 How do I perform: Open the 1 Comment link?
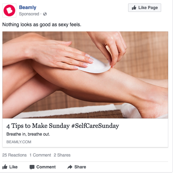tap(40, 155)
